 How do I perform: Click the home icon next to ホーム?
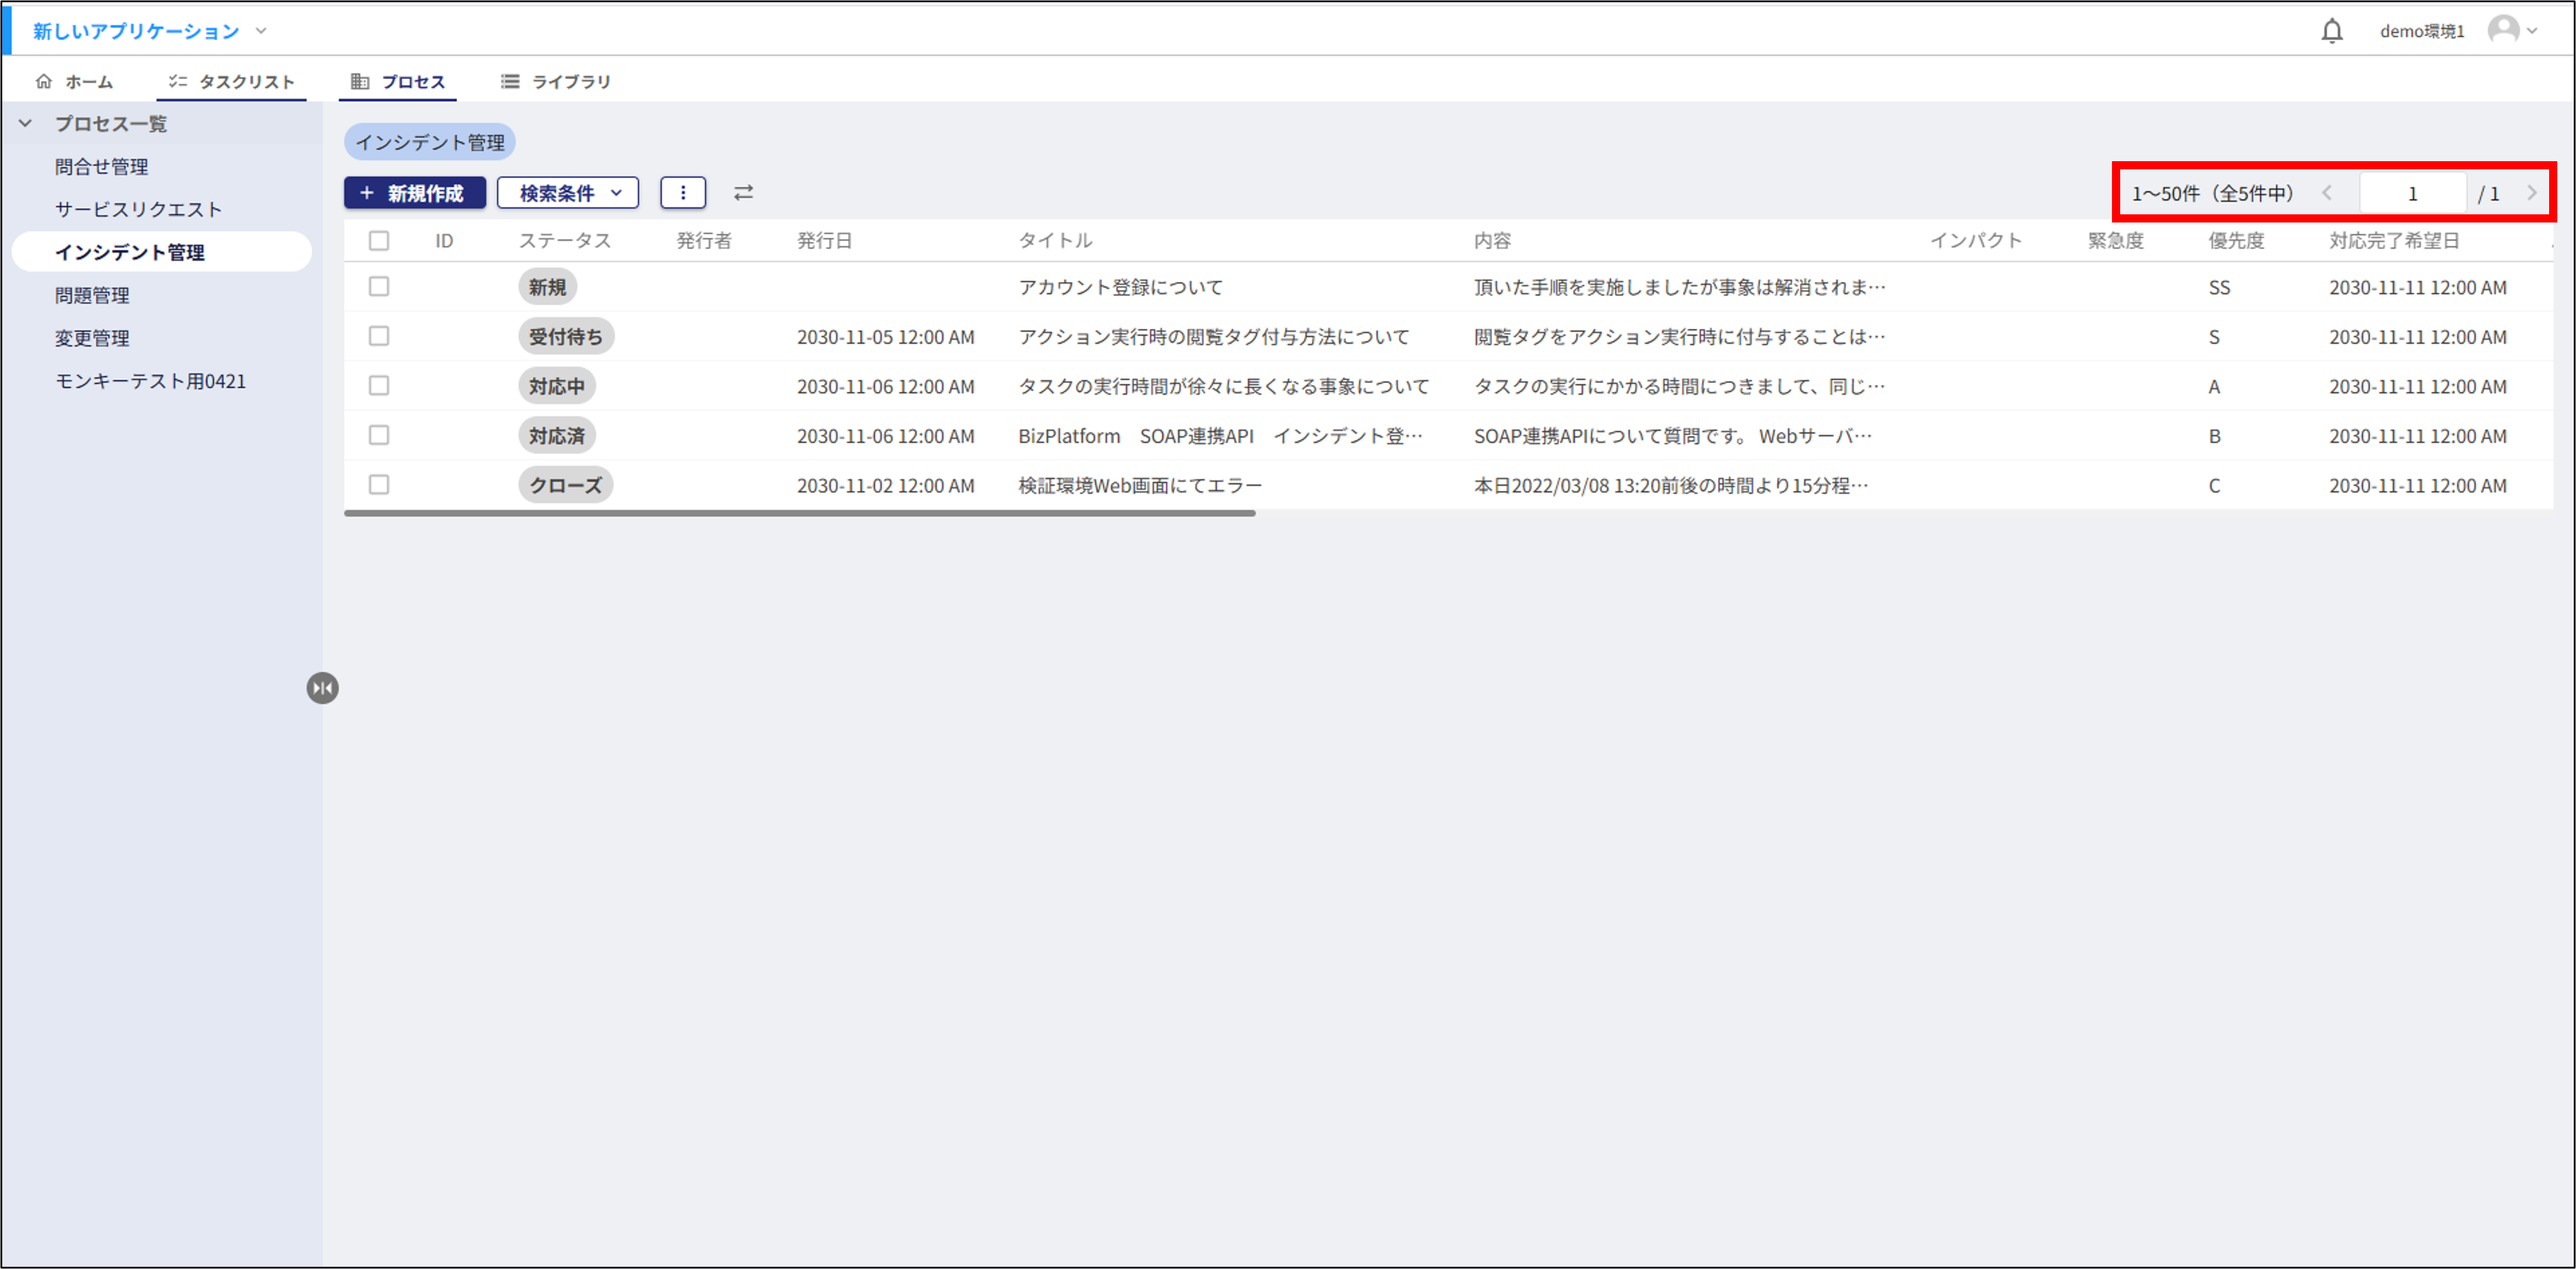tap(44, 81)
